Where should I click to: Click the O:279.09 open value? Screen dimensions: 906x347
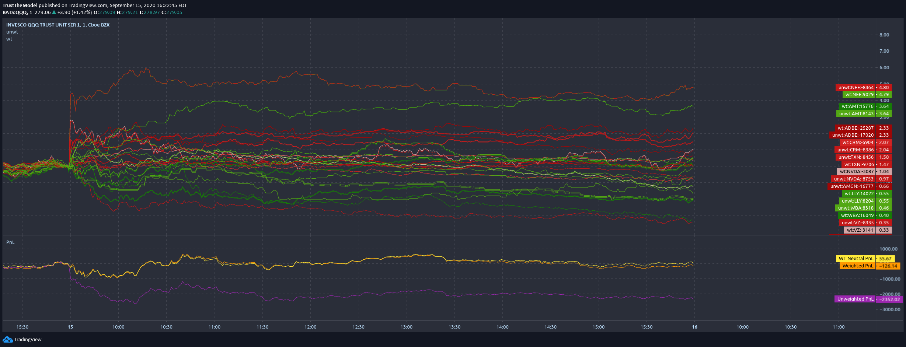click(104, 12)
